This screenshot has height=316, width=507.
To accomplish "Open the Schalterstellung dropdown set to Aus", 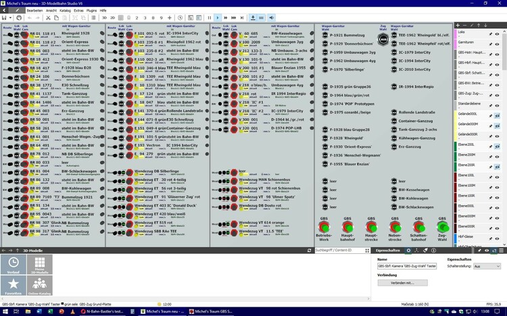I will point(487,266).
